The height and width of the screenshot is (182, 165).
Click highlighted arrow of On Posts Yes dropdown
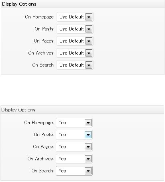click(88, 135)
